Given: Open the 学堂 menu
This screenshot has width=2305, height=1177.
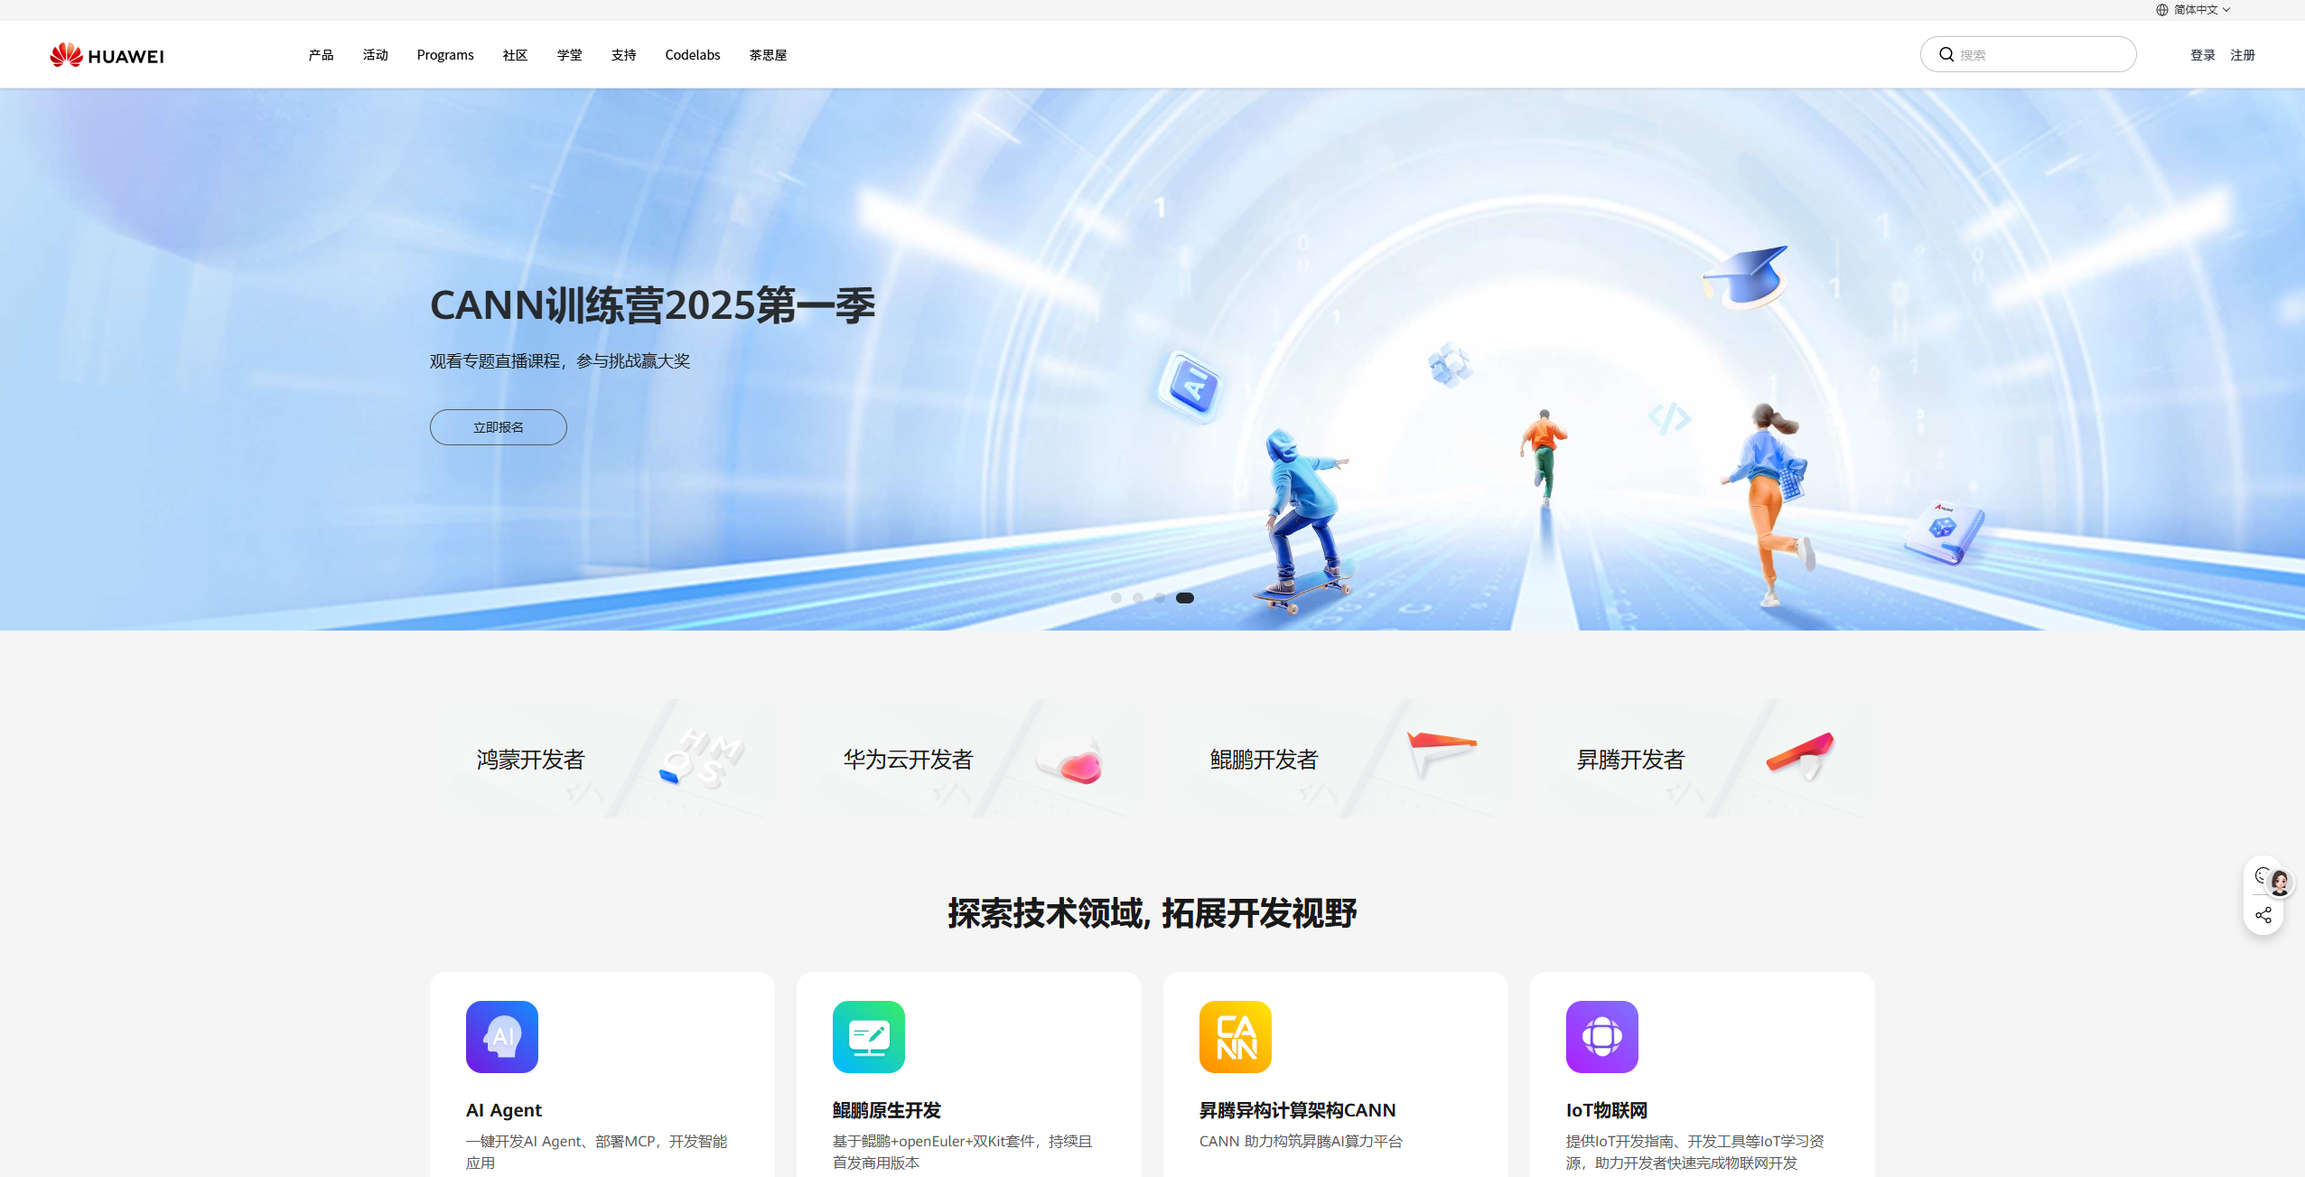Looking at the screenshot, I should point(570,55).
